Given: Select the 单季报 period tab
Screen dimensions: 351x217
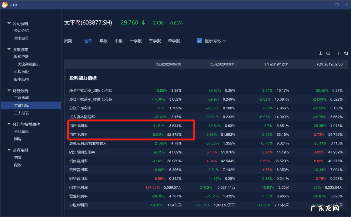Looking at the screenshot, I should 174,41.
